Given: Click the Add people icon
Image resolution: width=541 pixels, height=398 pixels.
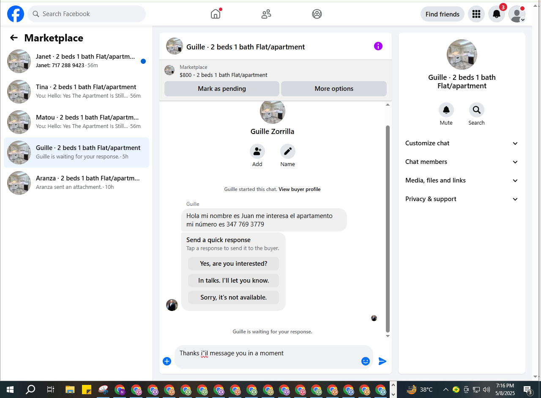Looking at the screenshot, I should 257,151.
